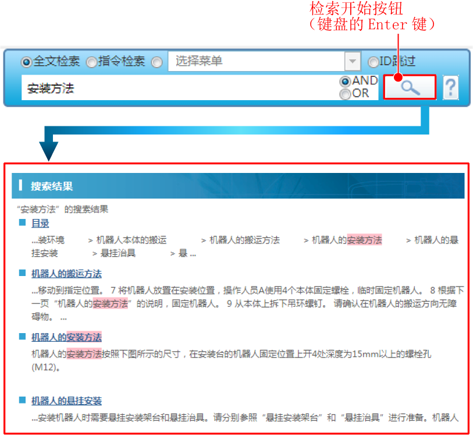Click the blue bullet beside 机器人的安装方法
The width and height of the screenshot is (473, 435).
point(22,337)
